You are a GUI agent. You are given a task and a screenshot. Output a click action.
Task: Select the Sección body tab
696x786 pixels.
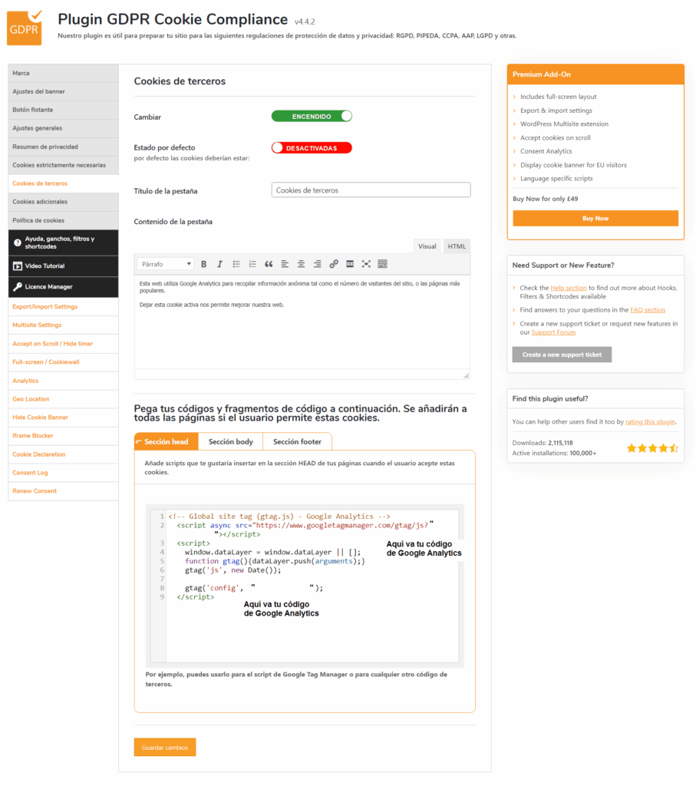[230, 441]
